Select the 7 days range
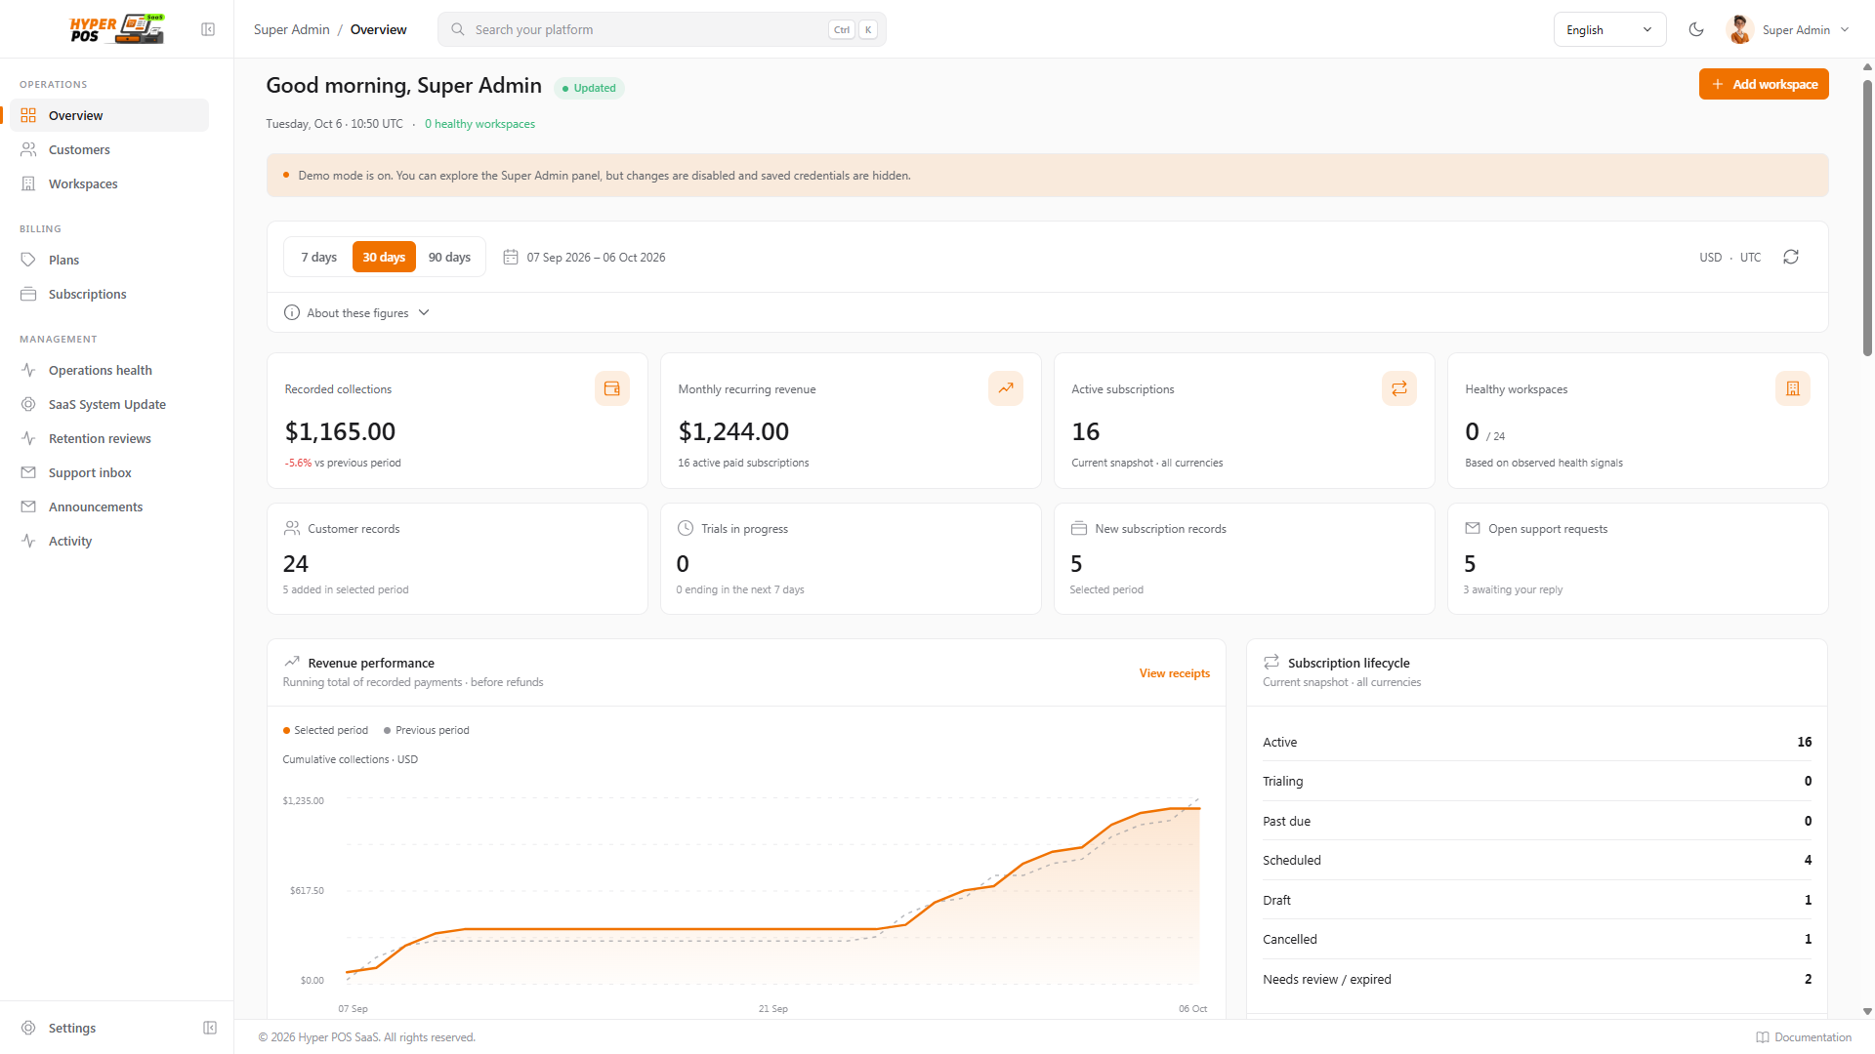This screenshot has width=1875, height=1054. [x=319, y=257]
